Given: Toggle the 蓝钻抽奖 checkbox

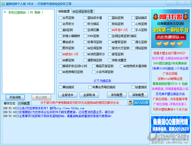Looking at the screenshot, I should point(133,18).
